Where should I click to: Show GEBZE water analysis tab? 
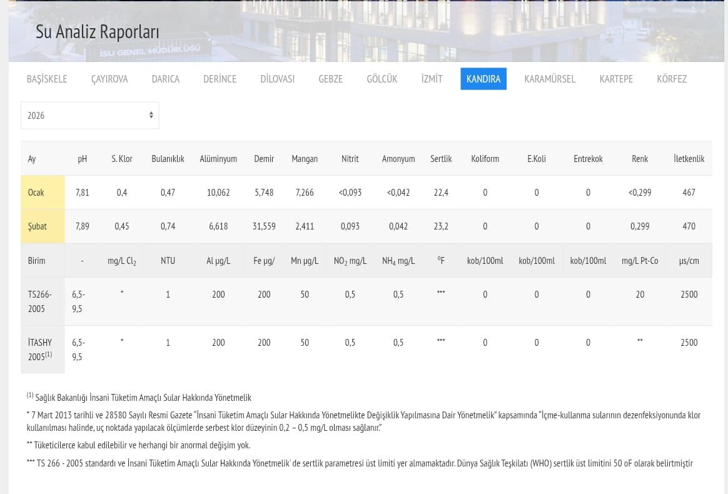coord(330,79)
